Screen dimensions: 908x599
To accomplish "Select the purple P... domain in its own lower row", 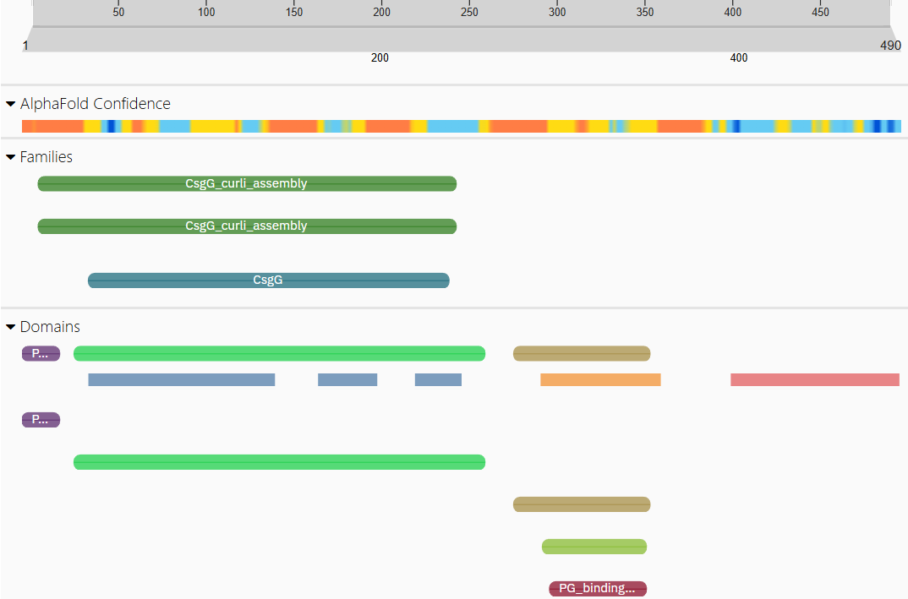I will (41, 420).
